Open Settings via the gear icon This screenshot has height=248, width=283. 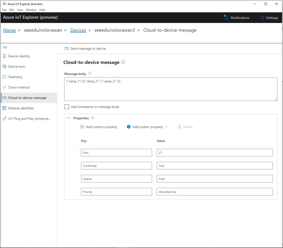262,18
